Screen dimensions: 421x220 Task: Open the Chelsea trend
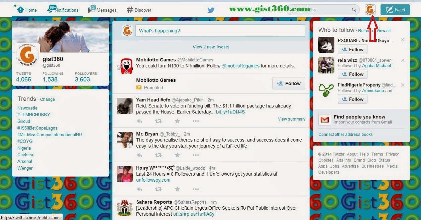click(25, 155)
